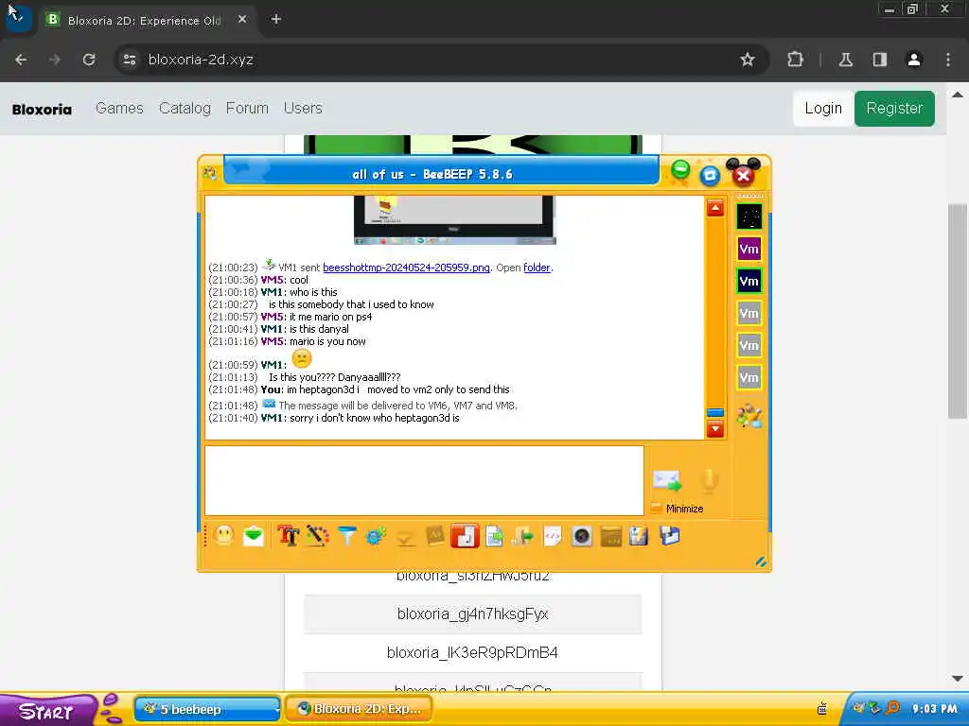Screen dimensions: 969x726
Task: Open a new browser tab
Action: coord(276,20)
